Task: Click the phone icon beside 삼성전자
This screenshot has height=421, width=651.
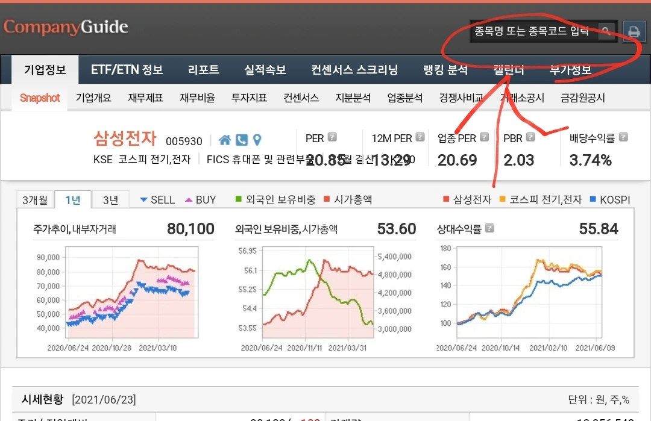Action: (242, 140)
